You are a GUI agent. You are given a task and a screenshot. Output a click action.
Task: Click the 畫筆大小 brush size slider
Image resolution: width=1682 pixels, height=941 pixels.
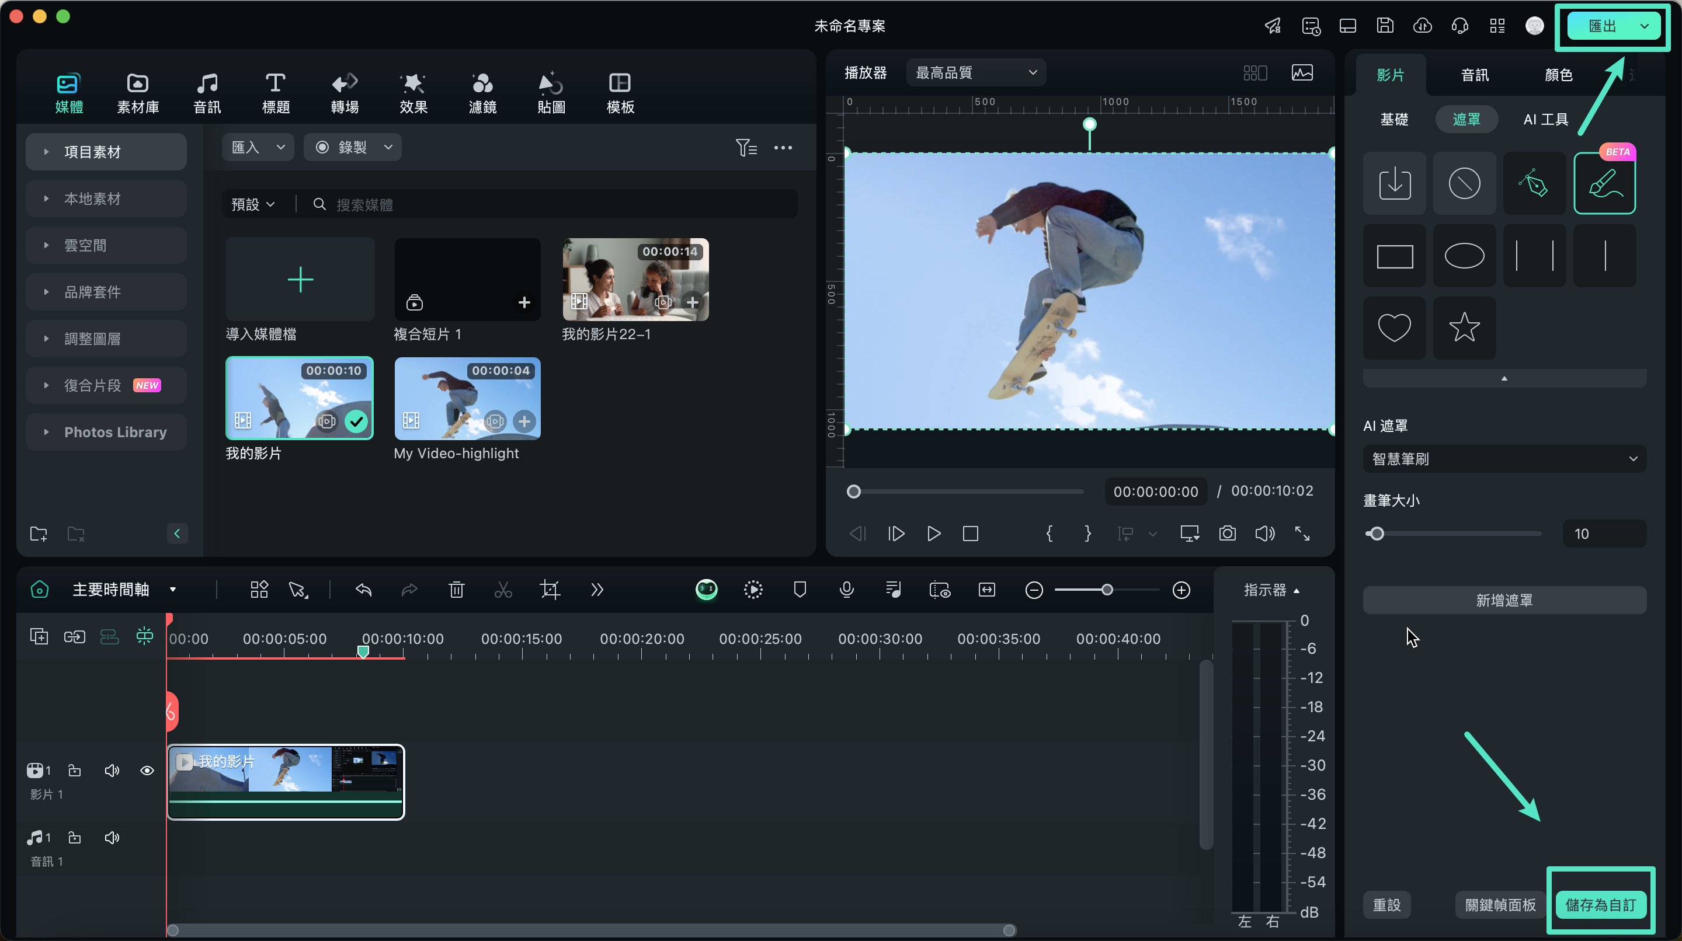tap(1453, 534)
